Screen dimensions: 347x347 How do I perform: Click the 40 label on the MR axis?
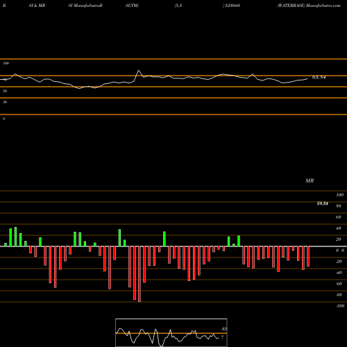(339, 228)
